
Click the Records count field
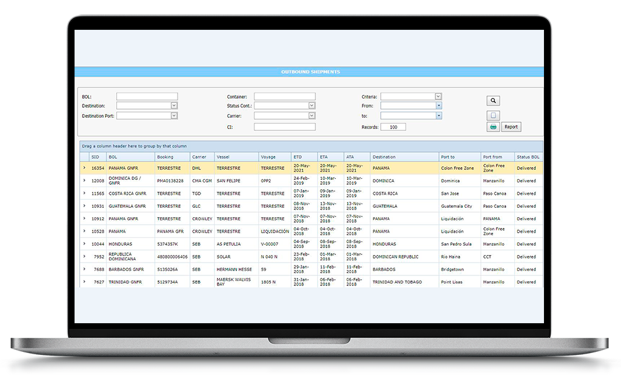tap(393, 127)
